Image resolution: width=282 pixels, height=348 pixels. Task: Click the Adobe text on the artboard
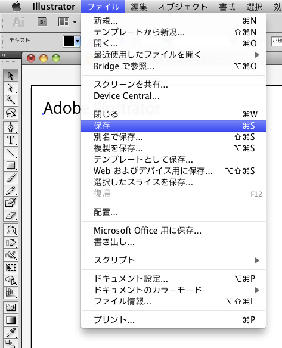pyautogui.click(x=62, y=108)
